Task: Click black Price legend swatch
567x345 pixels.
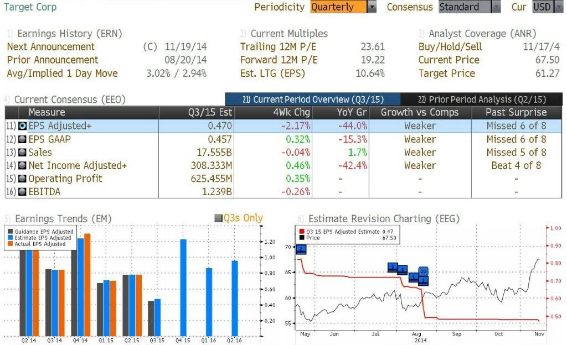Action: point(302,238)
